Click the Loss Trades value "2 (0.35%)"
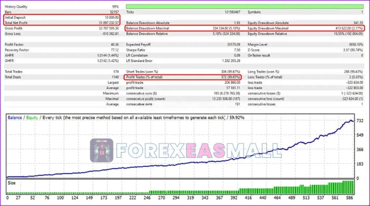The image size is (370, 206). (356, 77)
